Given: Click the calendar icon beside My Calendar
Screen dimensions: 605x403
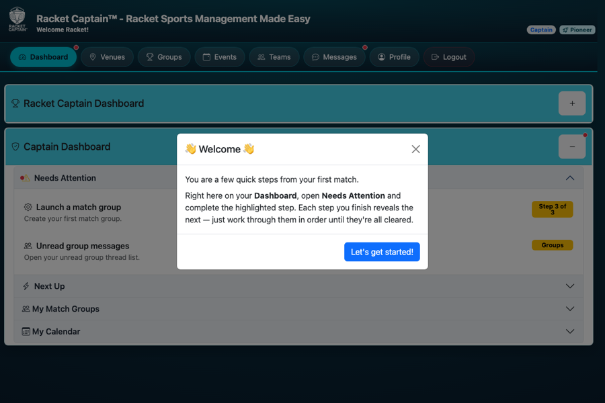Looking at the screenshot, I should tap(26, 332).
